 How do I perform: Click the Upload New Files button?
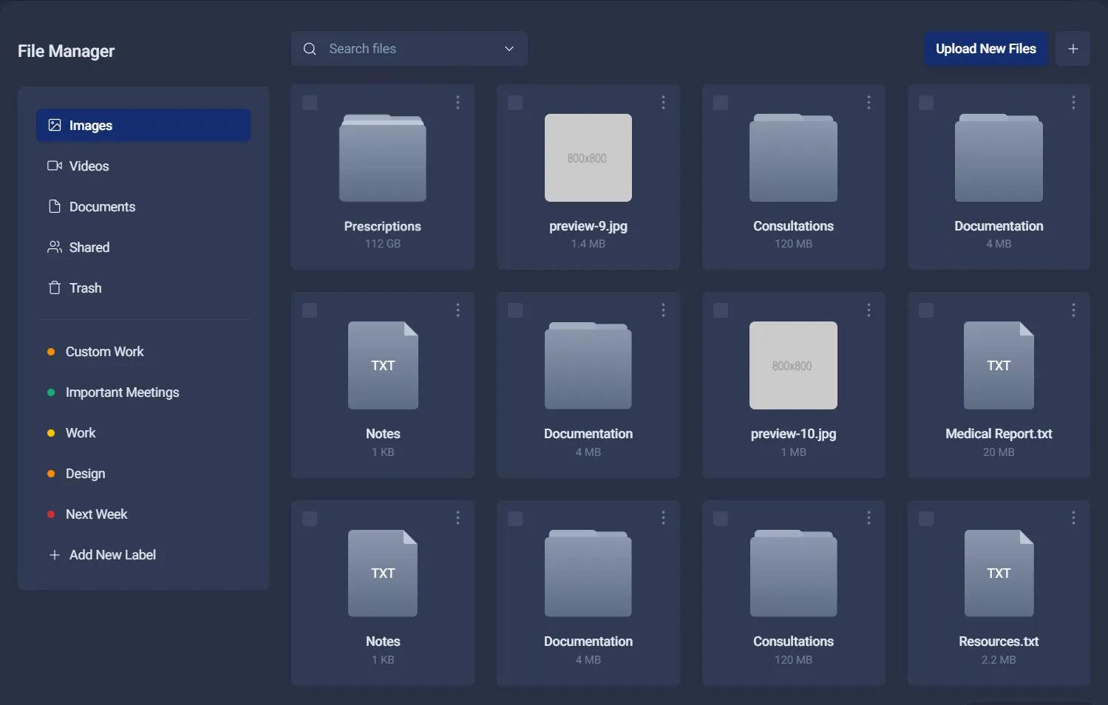point(986,49)
